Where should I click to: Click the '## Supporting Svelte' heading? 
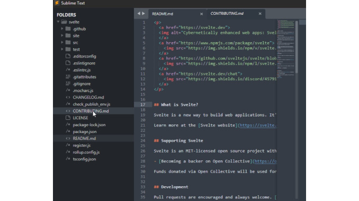click(178, 141)
